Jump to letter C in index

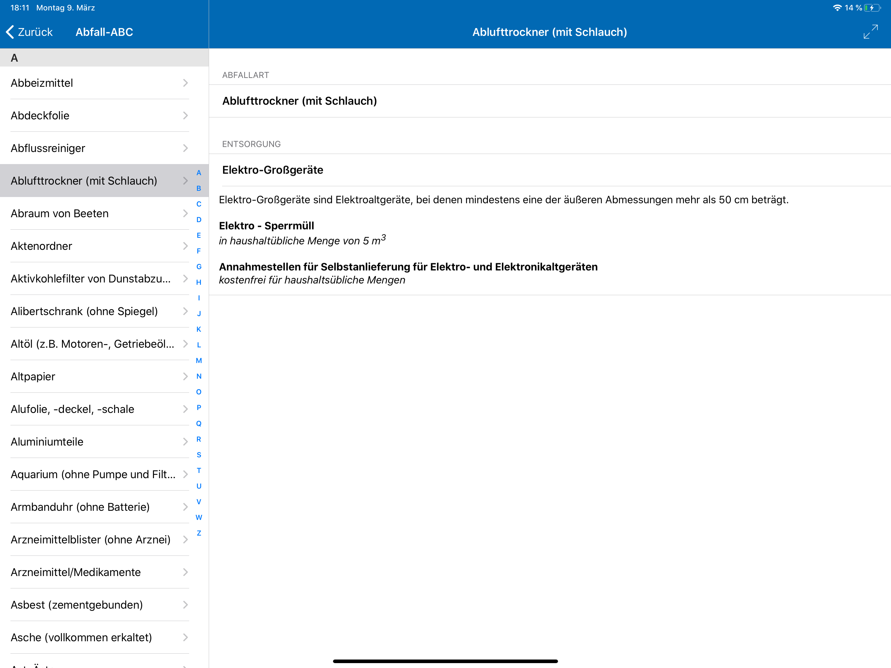(x=199, y=204)
